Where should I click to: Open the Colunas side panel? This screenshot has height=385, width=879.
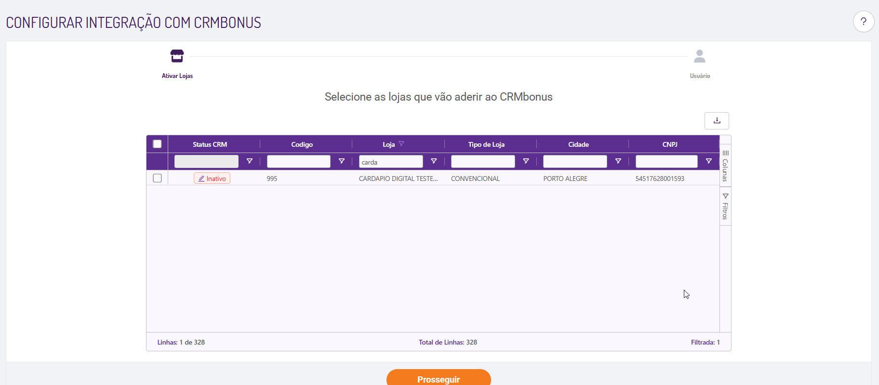(x=725, y=166)
